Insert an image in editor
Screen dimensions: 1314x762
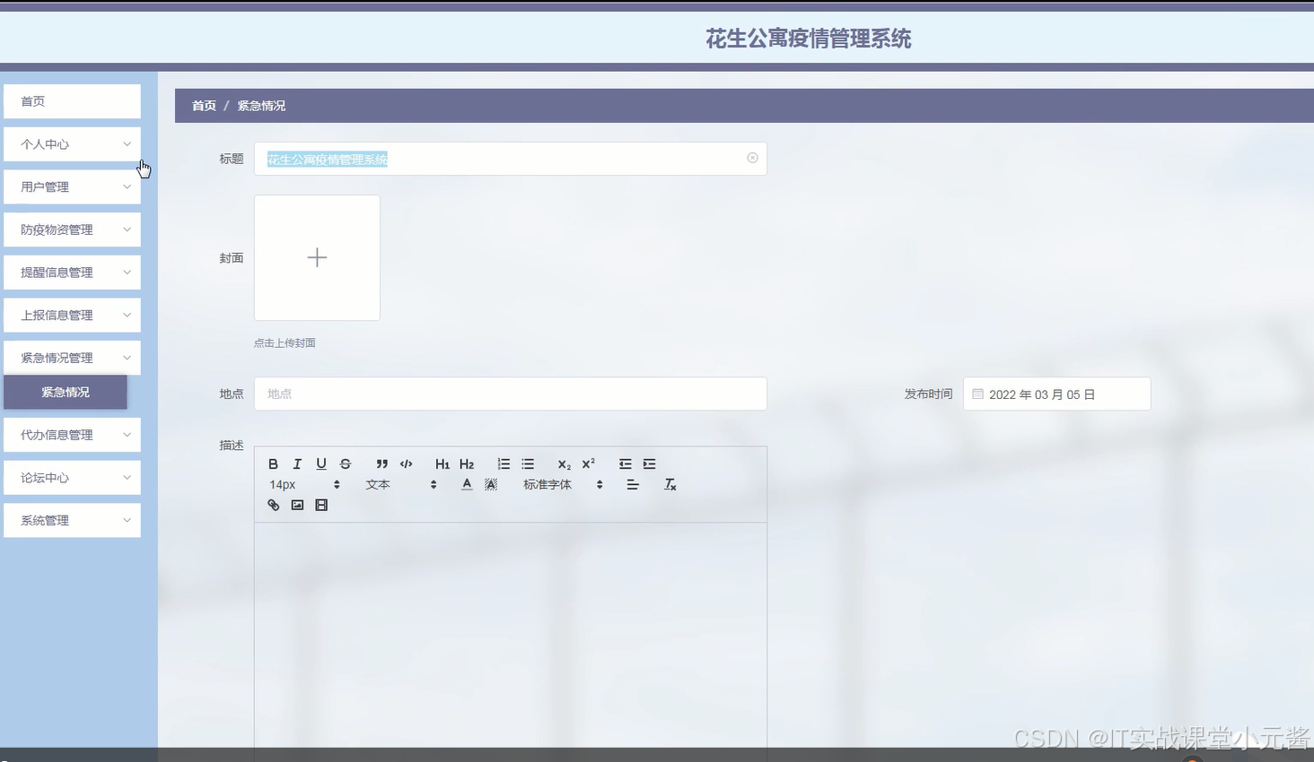click(x=297, y=505)
